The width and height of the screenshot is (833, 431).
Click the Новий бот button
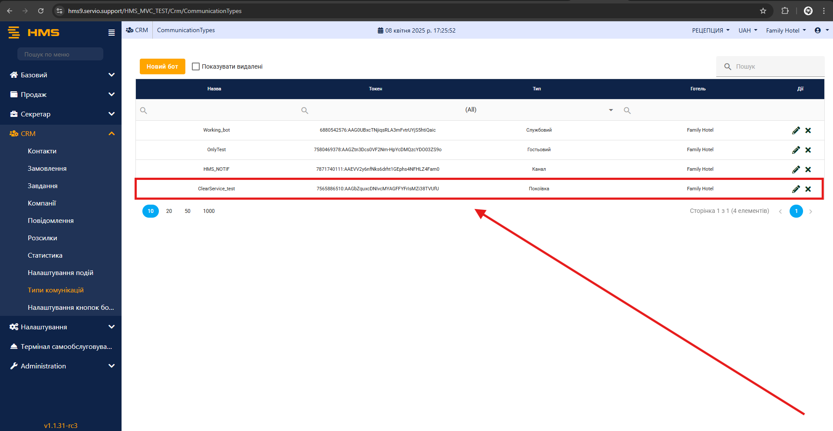[162, 66]
